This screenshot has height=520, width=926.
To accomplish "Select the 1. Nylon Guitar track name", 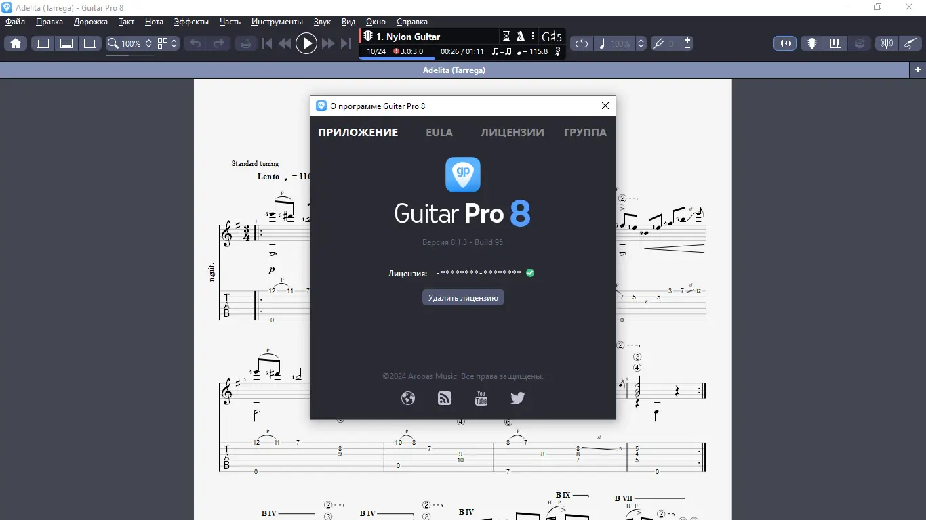I will tap(408, 37).
